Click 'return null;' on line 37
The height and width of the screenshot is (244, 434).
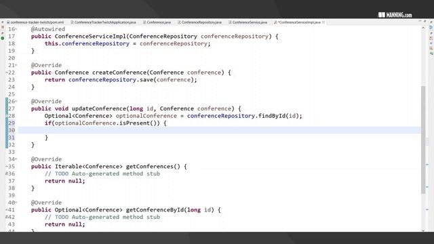(65, 181)
